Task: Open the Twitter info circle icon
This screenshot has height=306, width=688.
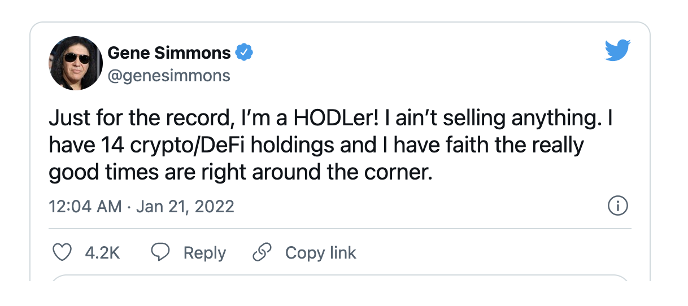Action: (x=617, y=206)
